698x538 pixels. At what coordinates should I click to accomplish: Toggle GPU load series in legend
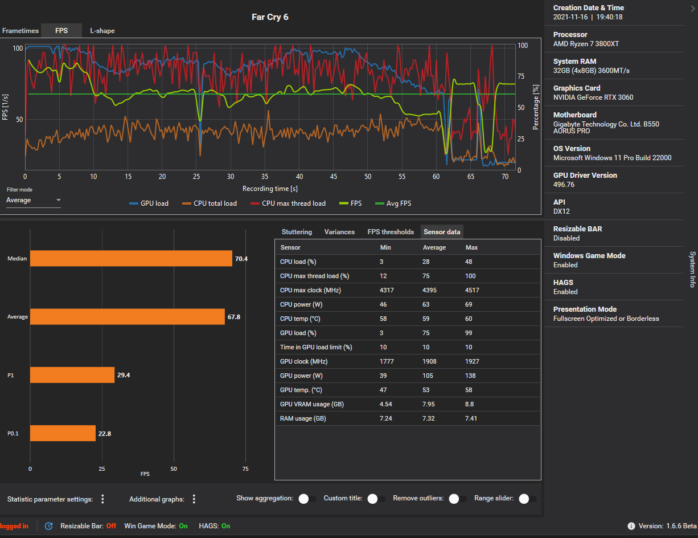(x=149, y=203)
